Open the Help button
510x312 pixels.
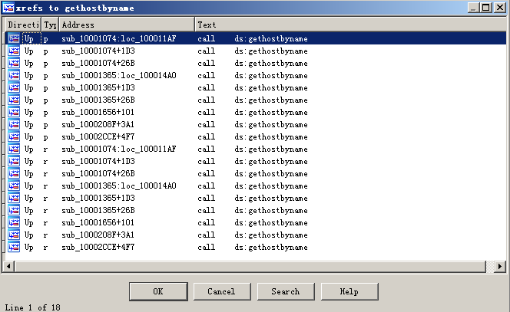349,291
